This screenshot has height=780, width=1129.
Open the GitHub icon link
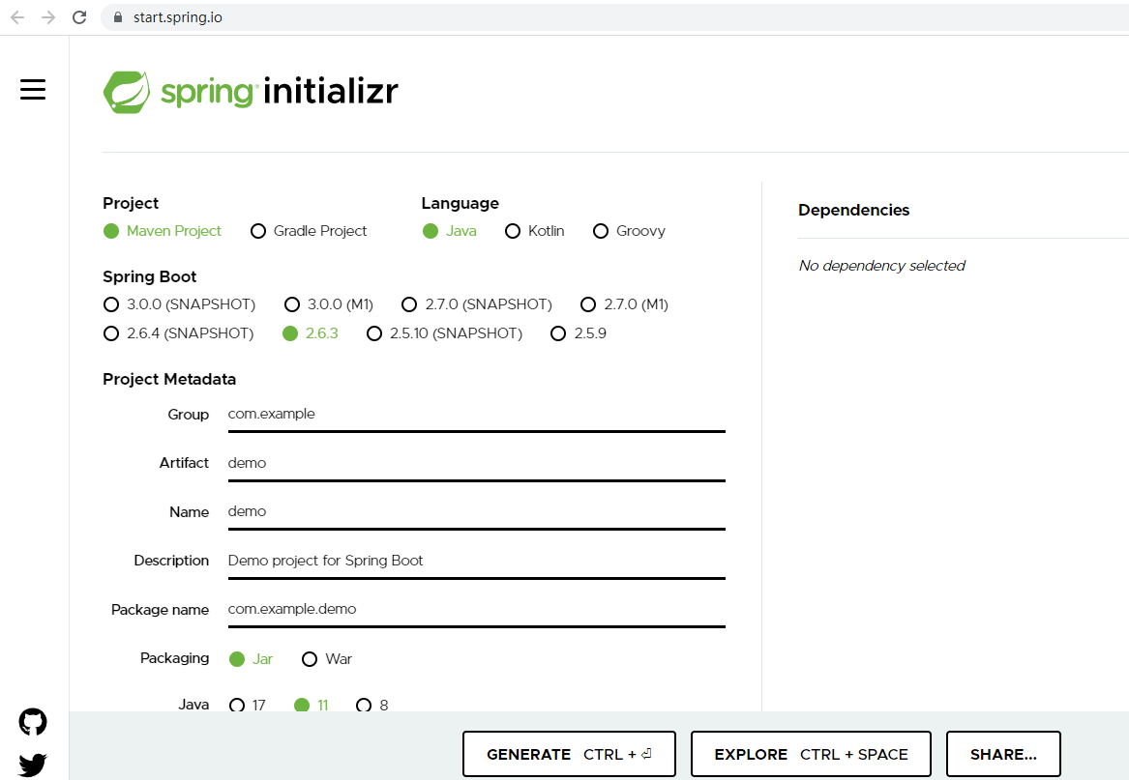[x=32, y=722]
